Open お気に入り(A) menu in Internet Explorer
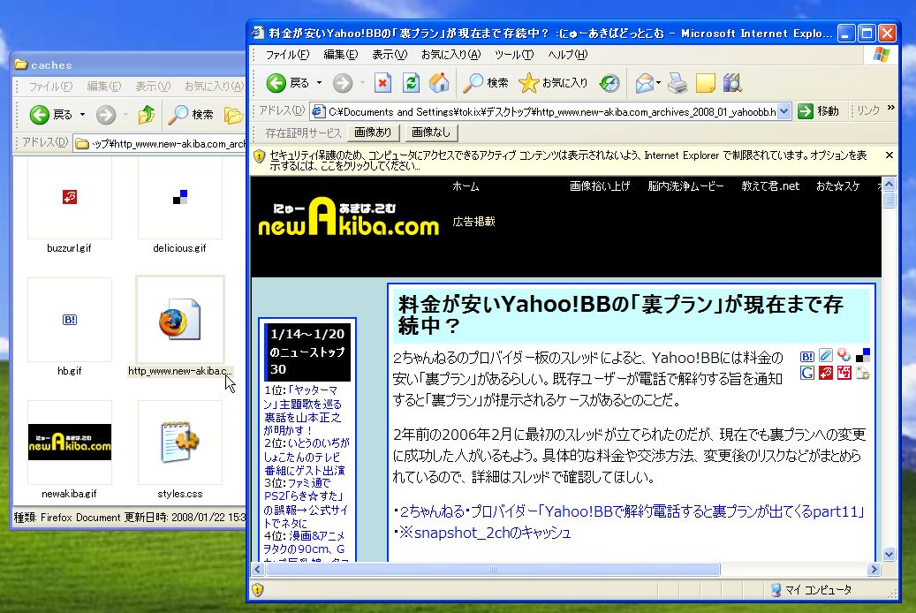This screenshot has width=916, height=613. (450, 55)
